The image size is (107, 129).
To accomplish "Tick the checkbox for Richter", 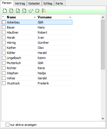I will pos(4,68).
